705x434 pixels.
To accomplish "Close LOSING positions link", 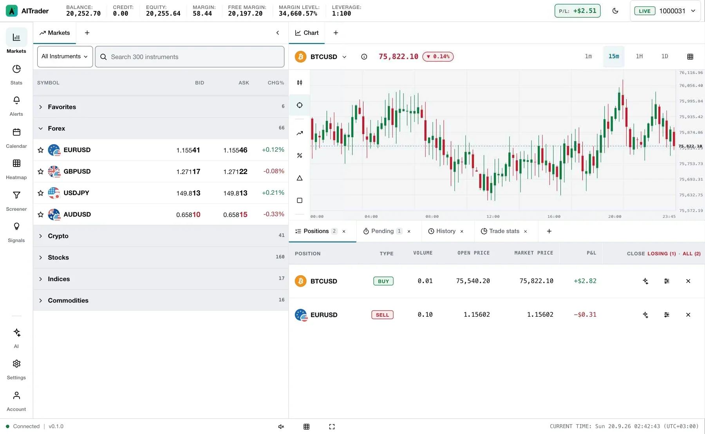I will (662, 254).
